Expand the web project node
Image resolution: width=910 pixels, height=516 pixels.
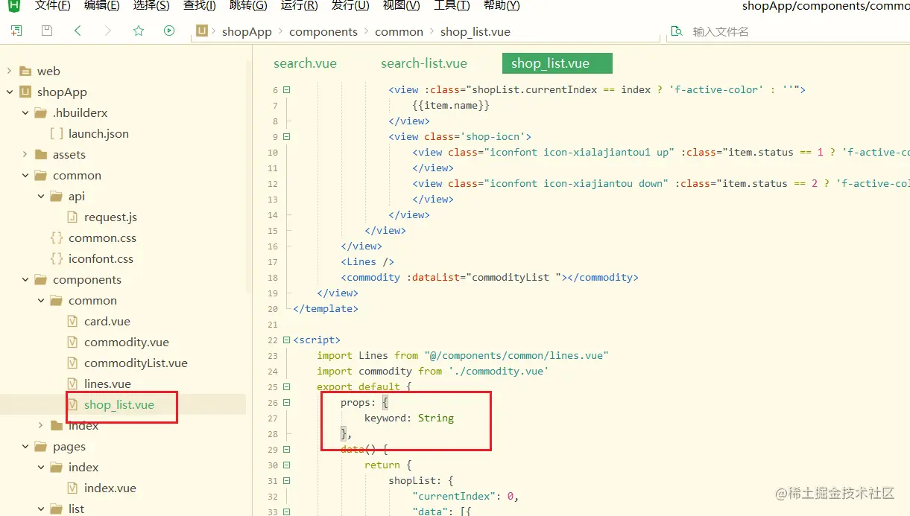pos(9,71)
